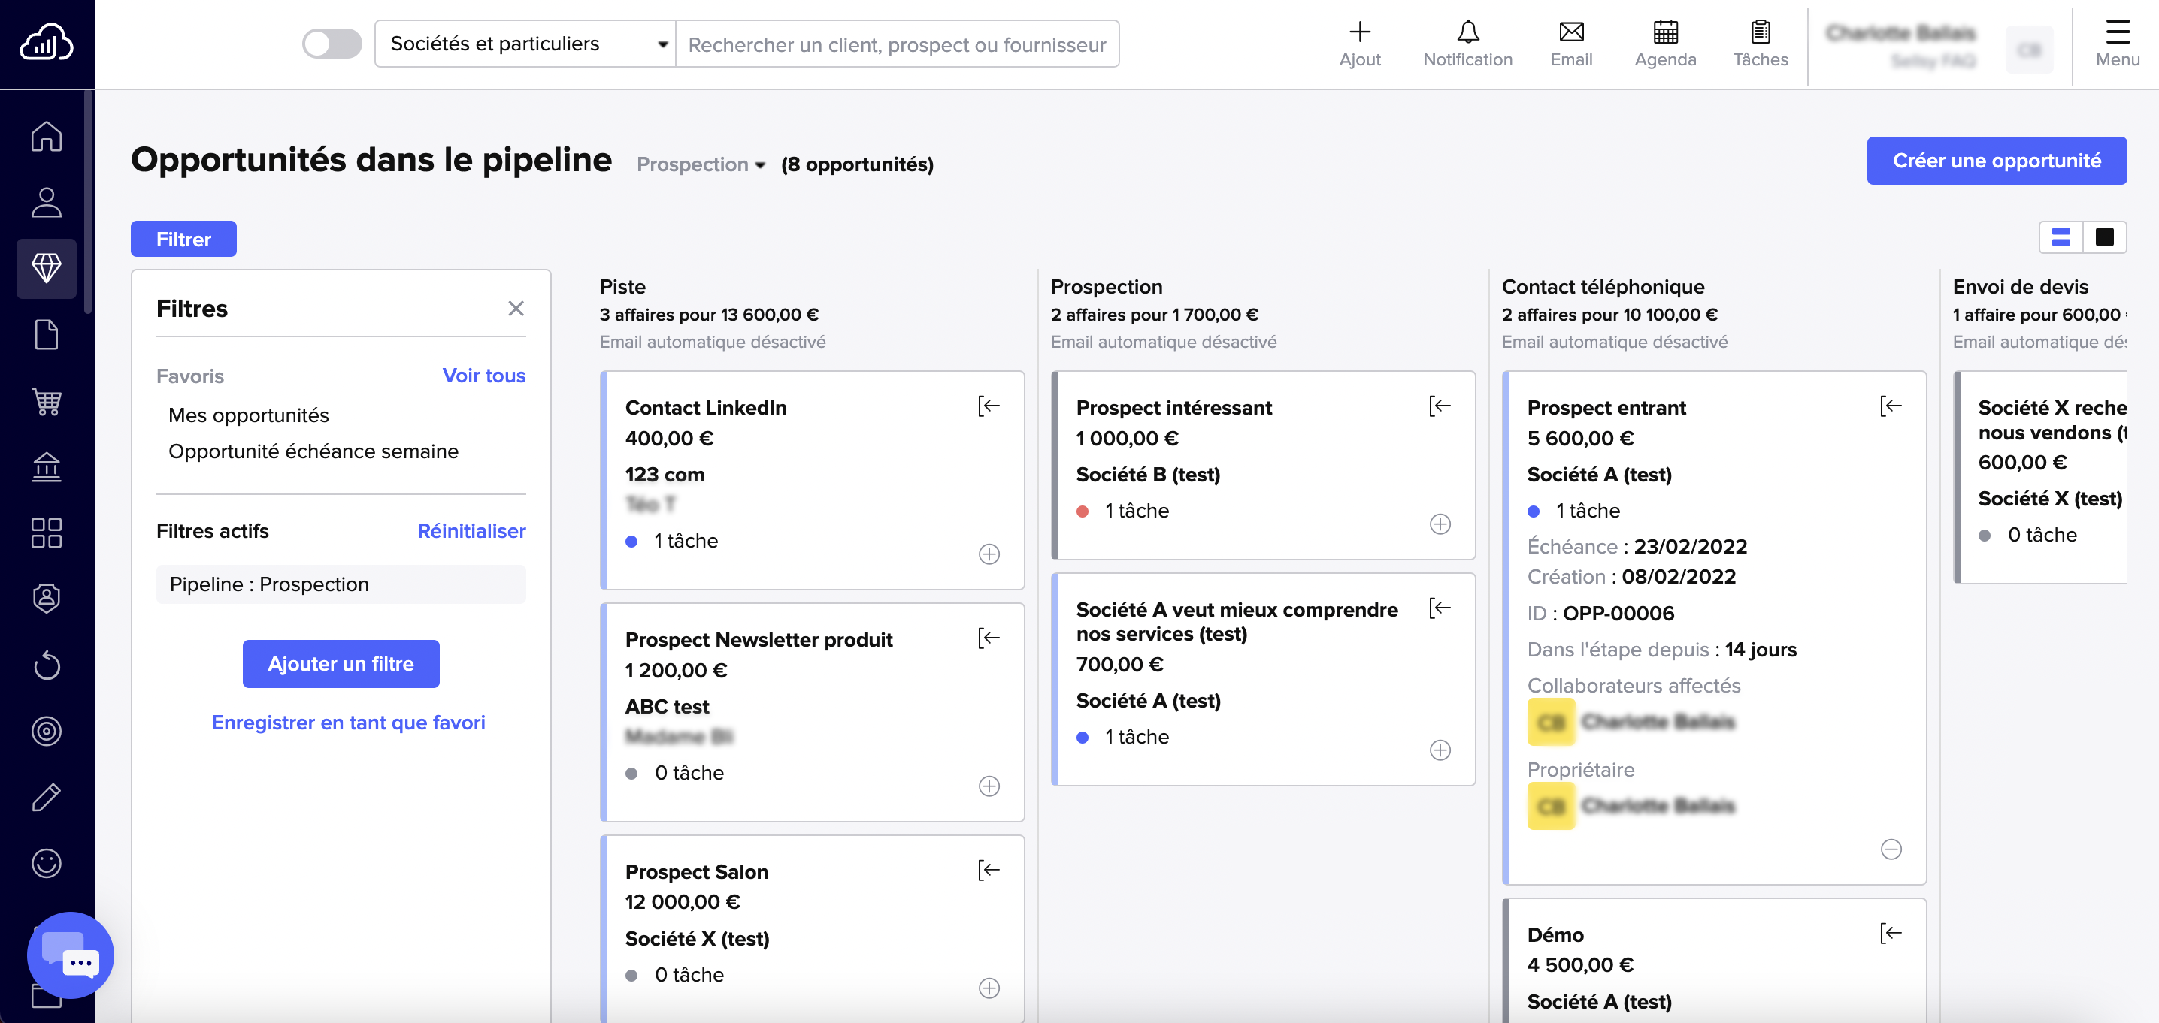Select favorite filter Mes opportunités
The height and width of the screenshot is (1023, 2159).
pyautogui.click(x=248, y=415)
